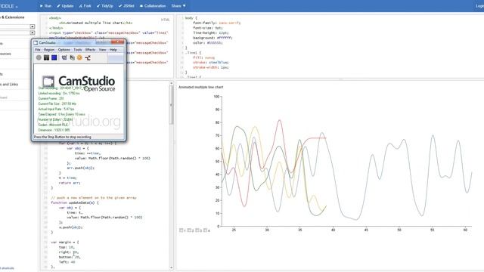Click the SWF producer icon in CamStudio
Viewport: 484px width, 272px height.
(88, 57)
